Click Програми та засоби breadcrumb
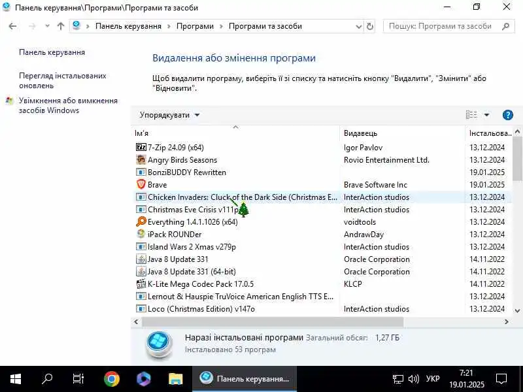The image size is (523, 392). (265, 26)
